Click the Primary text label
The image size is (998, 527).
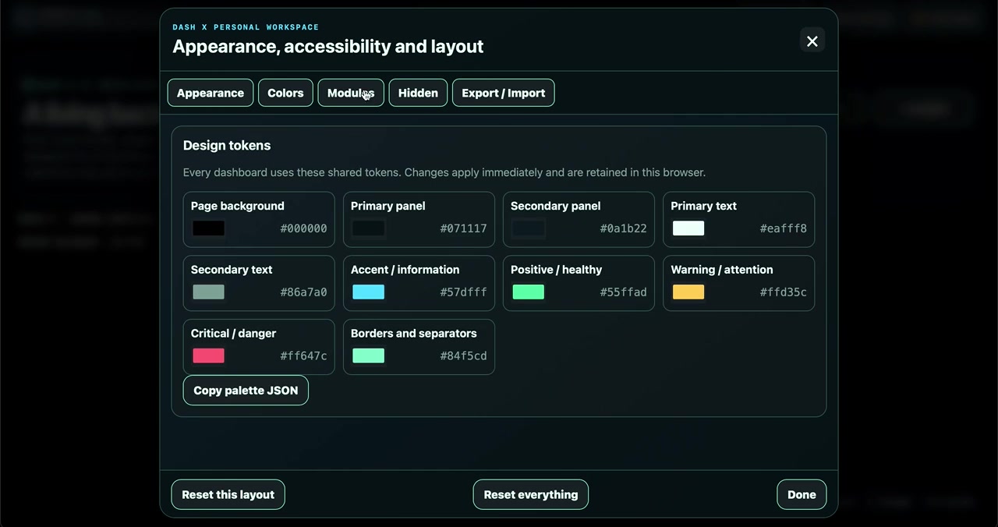pos(704,206)
